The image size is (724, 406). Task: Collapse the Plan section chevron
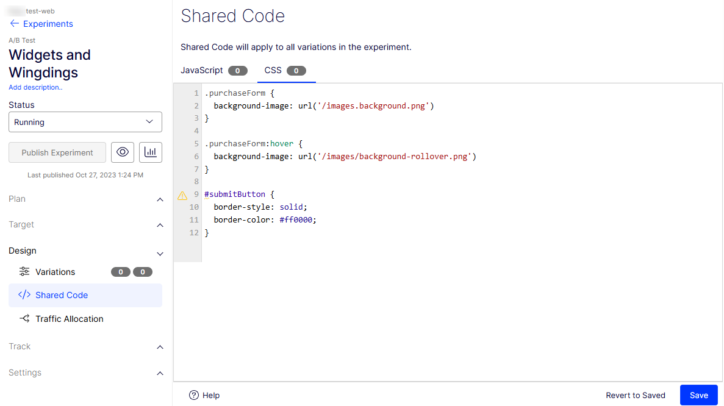coord(160,199)
